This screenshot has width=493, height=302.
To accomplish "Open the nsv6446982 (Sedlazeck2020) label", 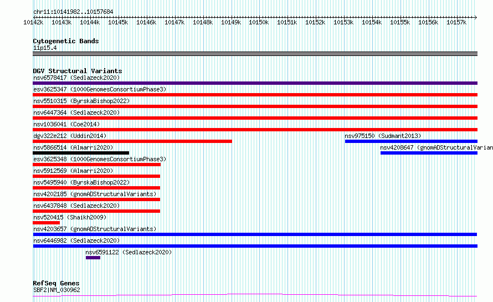I will pos(76,240).
